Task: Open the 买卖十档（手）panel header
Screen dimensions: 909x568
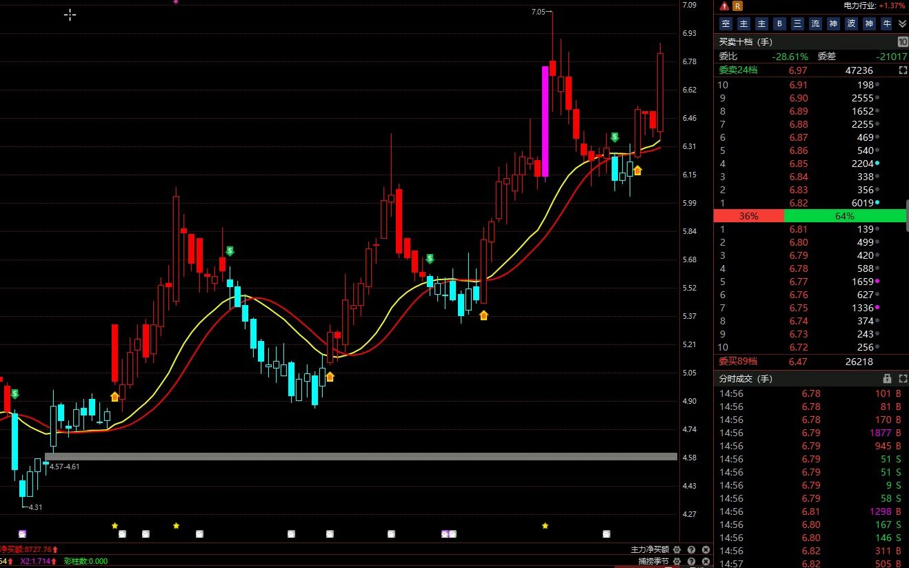Action: pos(810,42)
